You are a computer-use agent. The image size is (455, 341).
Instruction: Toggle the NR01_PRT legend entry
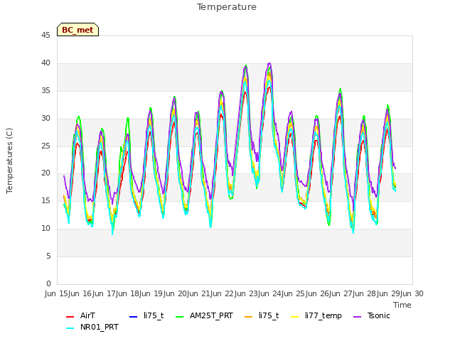[100, 327]
